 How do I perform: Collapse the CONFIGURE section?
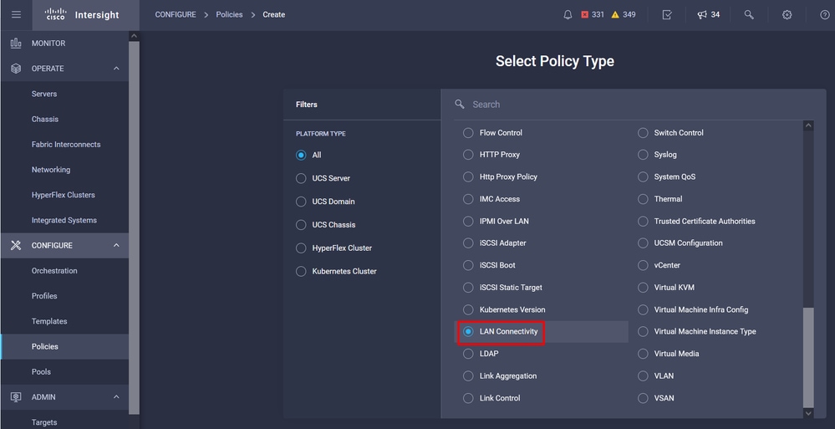116,245
